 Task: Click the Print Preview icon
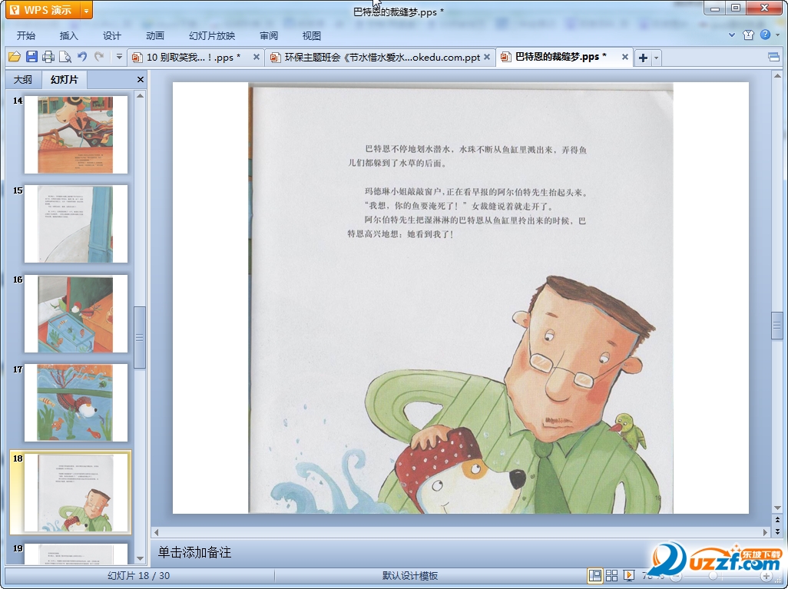[65, 57]
